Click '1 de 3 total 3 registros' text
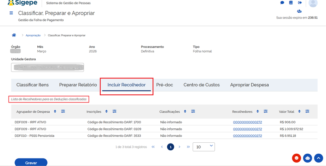Screen dimensions: 326x166 coord(131,147)
